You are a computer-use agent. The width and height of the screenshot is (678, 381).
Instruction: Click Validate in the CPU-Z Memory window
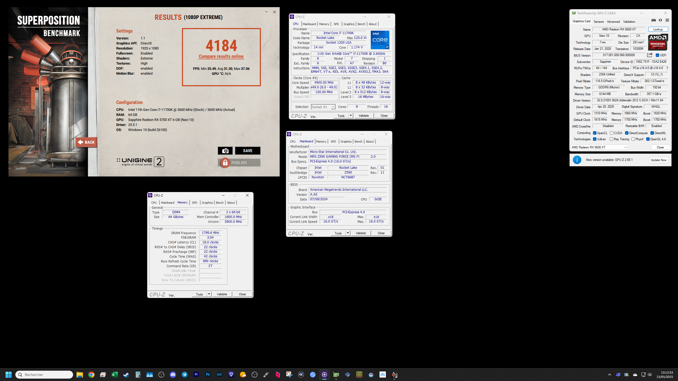tap(222, 294)
